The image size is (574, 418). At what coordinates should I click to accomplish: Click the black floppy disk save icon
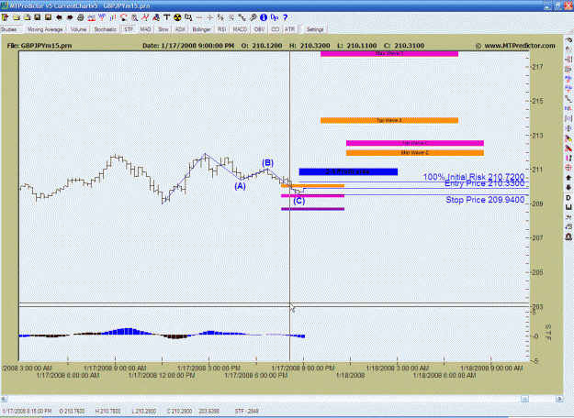(x=38, y=17)
